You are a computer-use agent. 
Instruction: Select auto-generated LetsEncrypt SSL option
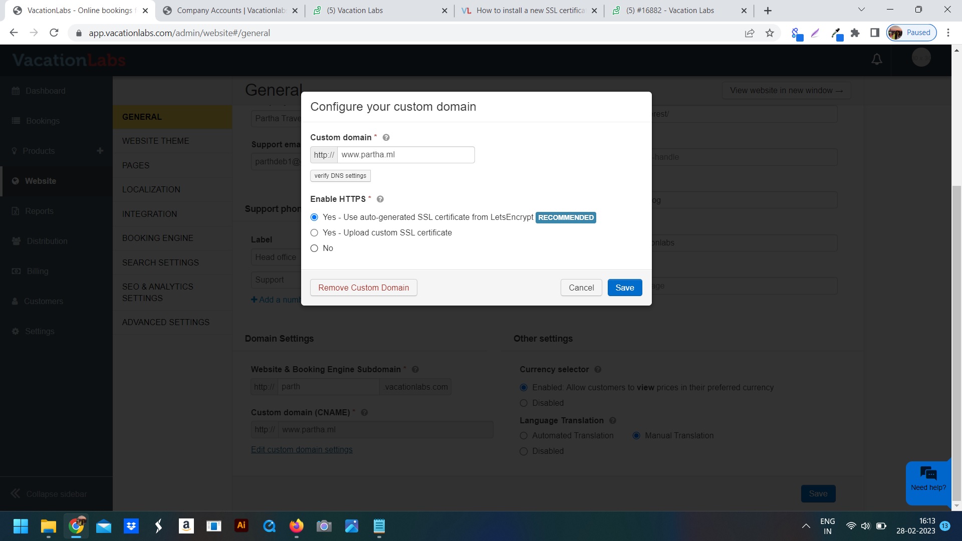coord(314,217)
